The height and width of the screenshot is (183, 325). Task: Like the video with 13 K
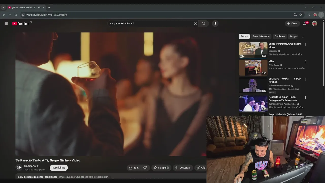pos(134,168)
